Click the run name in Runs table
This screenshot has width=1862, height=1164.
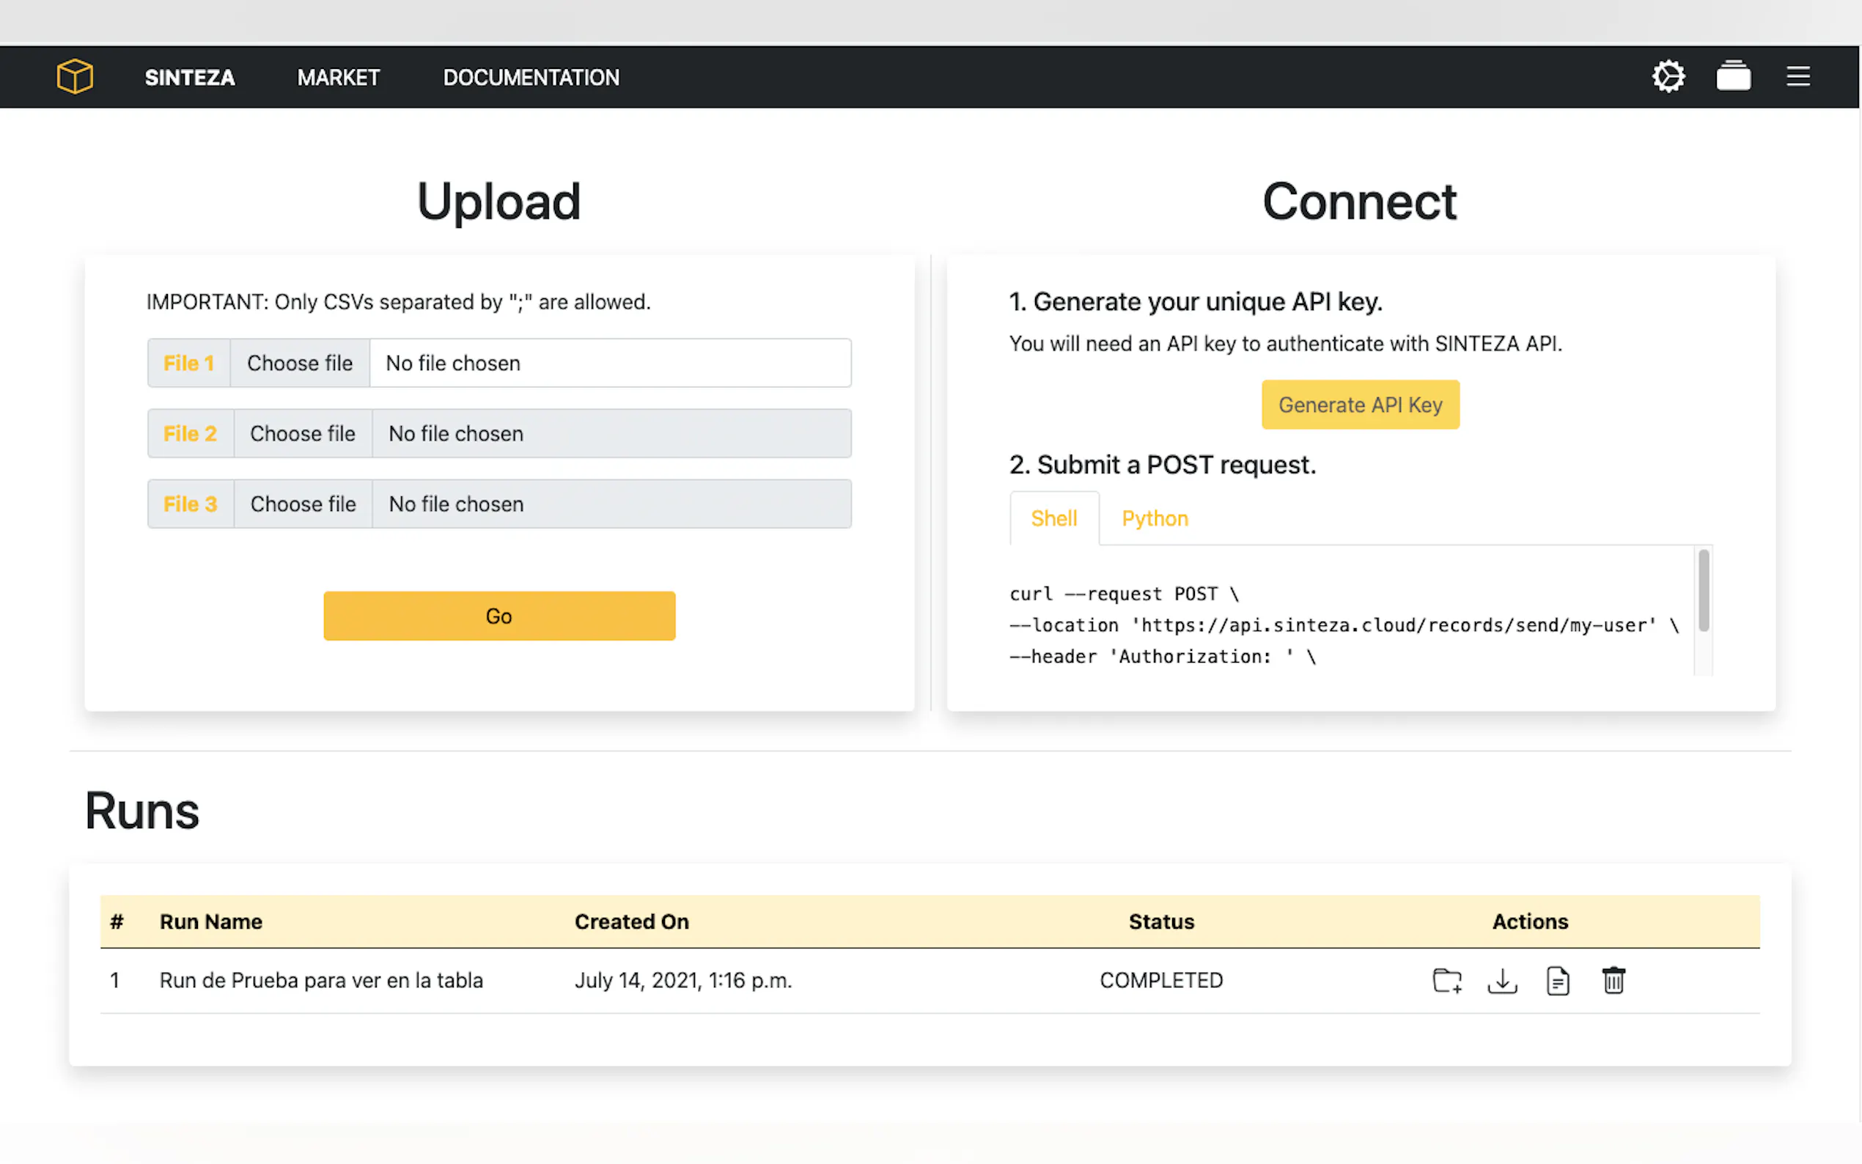click(x=321, y=980)
